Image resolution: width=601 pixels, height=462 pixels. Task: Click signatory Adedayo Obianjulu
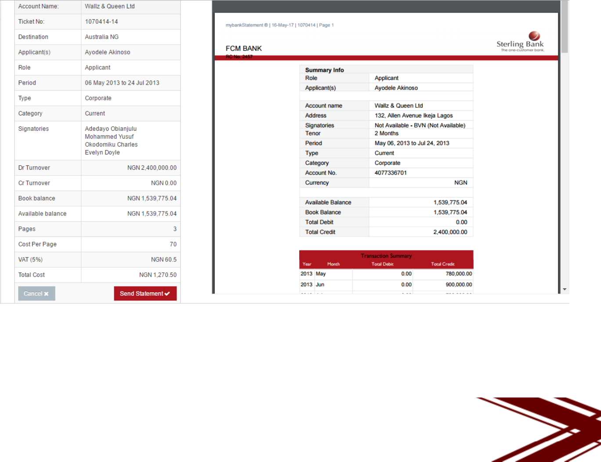coord(111,129)
